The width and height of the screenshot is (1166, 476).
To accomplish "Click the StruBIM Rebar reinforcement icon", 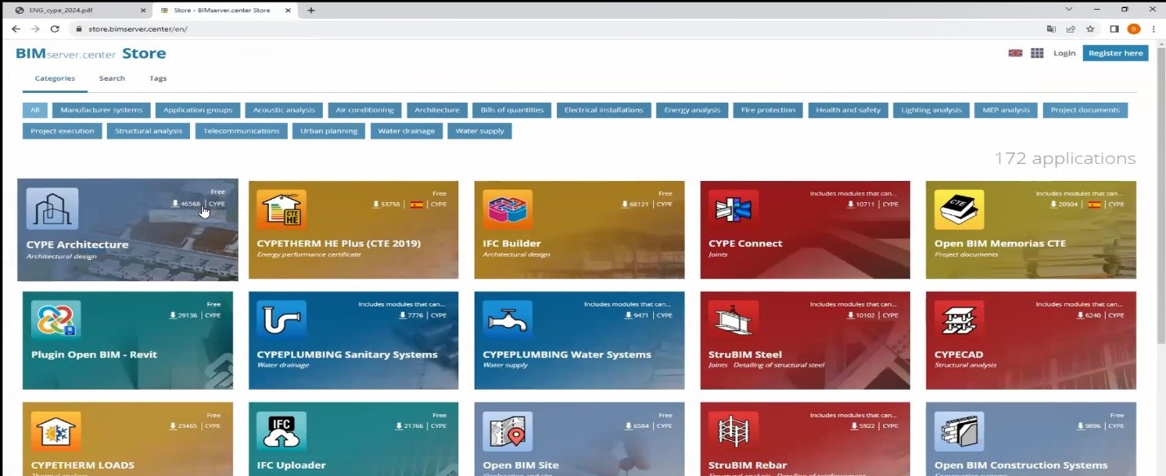I will [733, 431].
